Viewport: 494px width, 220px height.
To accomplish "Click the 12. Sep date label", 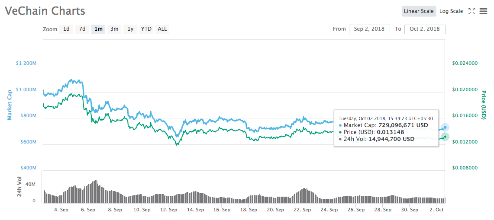I will point(168,209).
